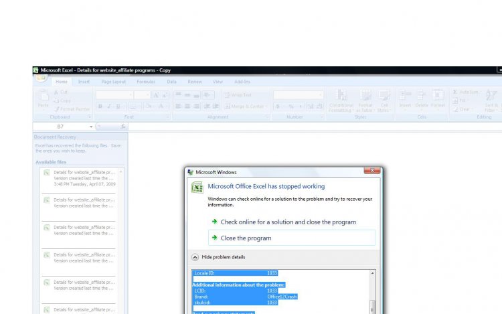Click inside the formula bar
502x314 pixels.
coord(315,127)
